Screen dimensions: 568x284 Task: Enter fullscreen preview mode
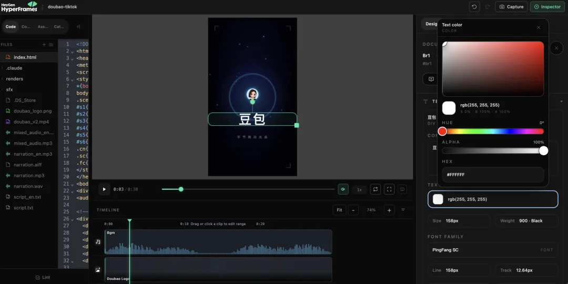(x=389, y=189)
